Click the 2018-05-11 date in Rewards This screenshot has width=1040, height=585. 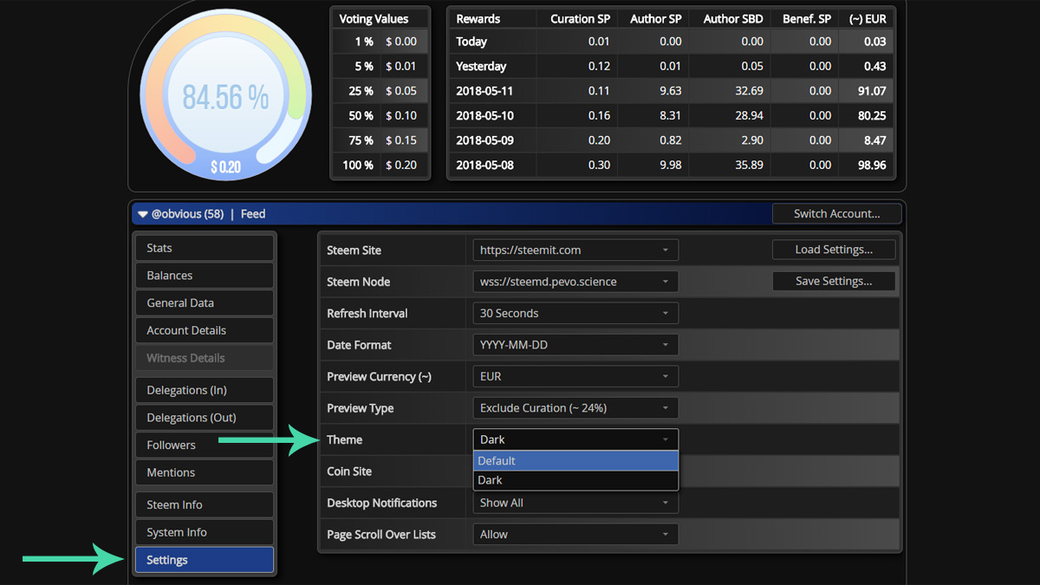pyautogui.click(x=484, y=91)
